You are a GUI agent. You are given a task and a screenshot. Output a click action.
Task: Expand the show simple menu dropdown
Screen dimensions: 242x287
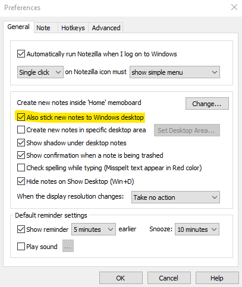pyautogui.click(x=175, y=72)
